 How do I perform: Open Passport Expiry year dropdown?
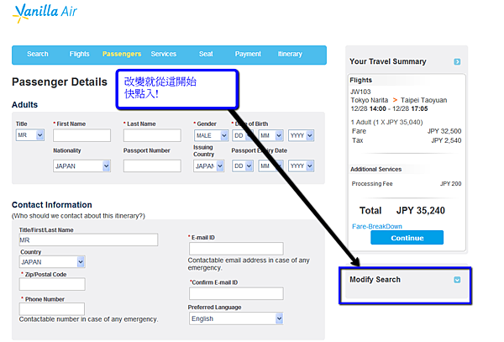(302, 166)
